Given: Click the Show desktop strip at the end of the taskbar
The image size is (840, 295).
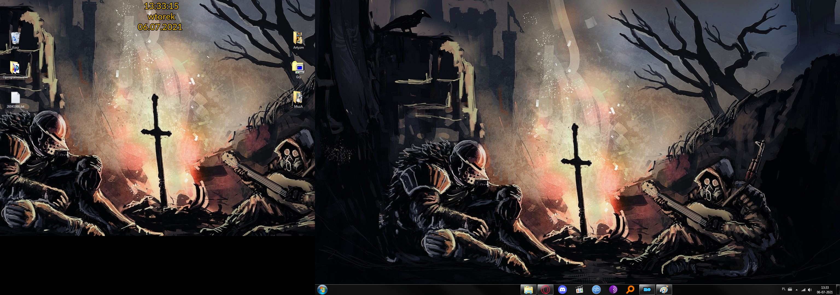Looking at the screenshot, I should 838,290.
